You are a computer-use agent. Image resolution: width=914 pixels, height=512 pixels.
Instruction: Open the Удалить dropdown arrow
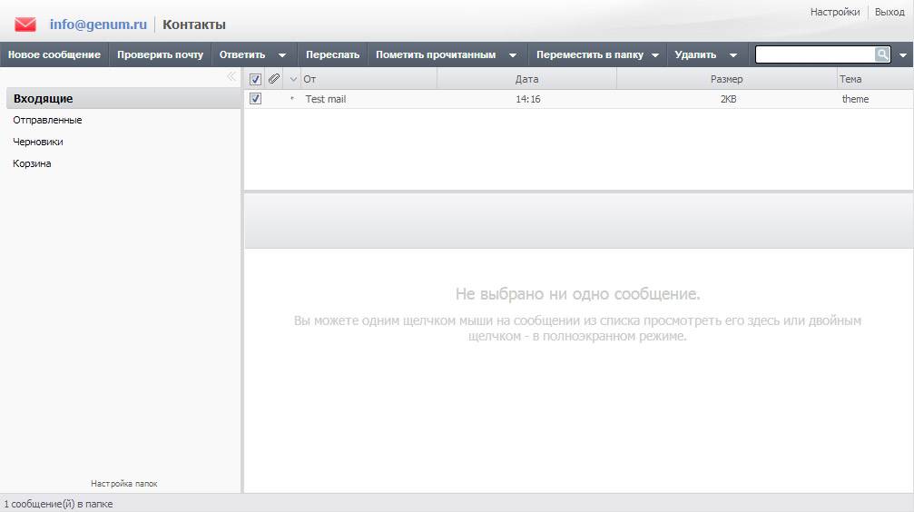[x=733, y=55]
